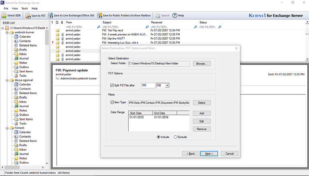The height and width of the screenshot is (176, 309).
Task: Collapse the devya agarwal mailbox node
Action: pos(7,80)
